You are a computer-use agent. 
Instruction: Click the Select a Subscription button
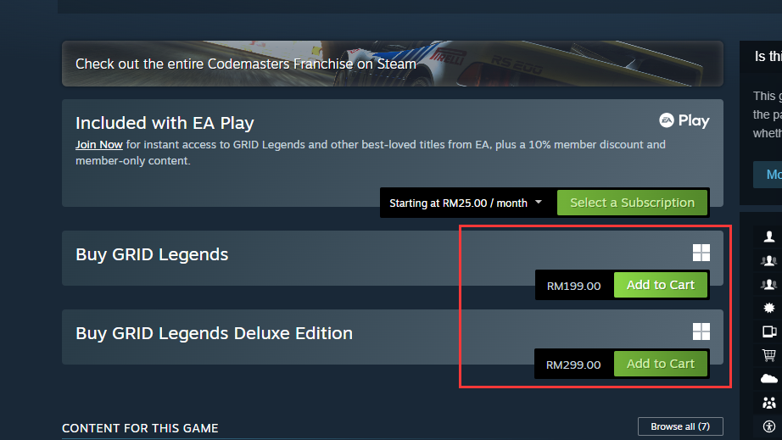(x=632, y=203)
